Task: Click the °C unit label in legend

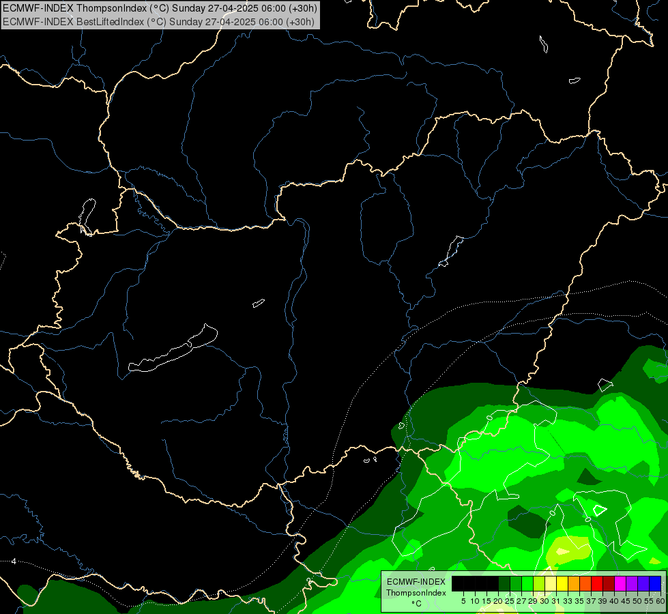Action: click(x=417, y=604)
